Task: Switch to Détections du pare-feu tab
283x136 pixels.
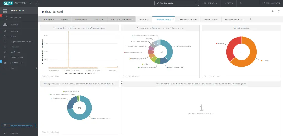Action: click(x=187, y=19)
